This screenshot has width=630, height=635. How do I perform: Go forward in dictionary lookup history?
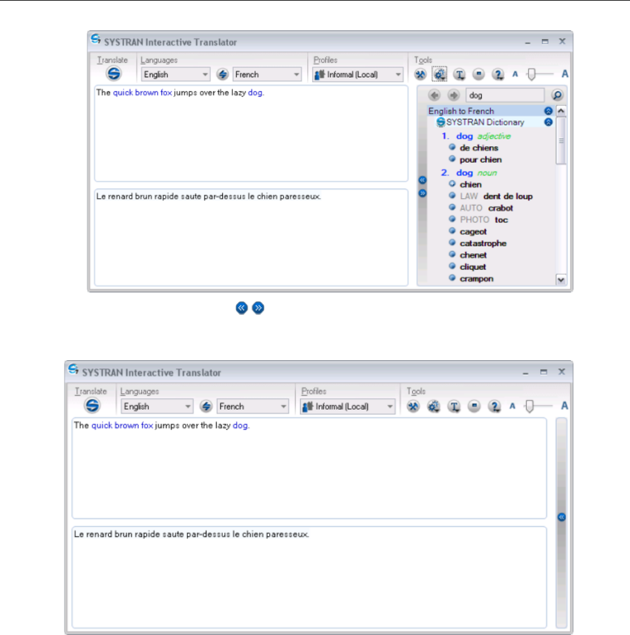click(x=453, y=96)
